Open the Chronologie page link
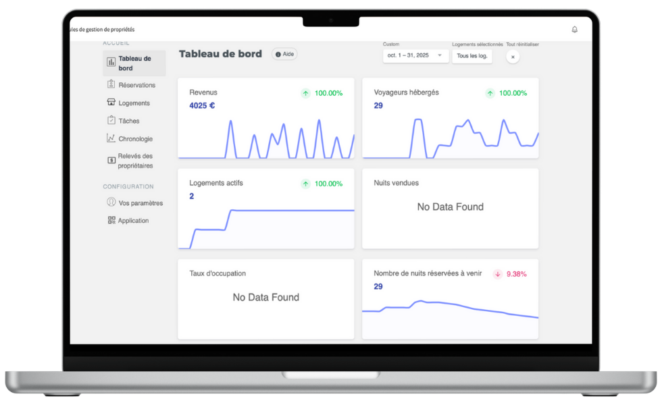The image size is (662, 405). tap(135, 139)
